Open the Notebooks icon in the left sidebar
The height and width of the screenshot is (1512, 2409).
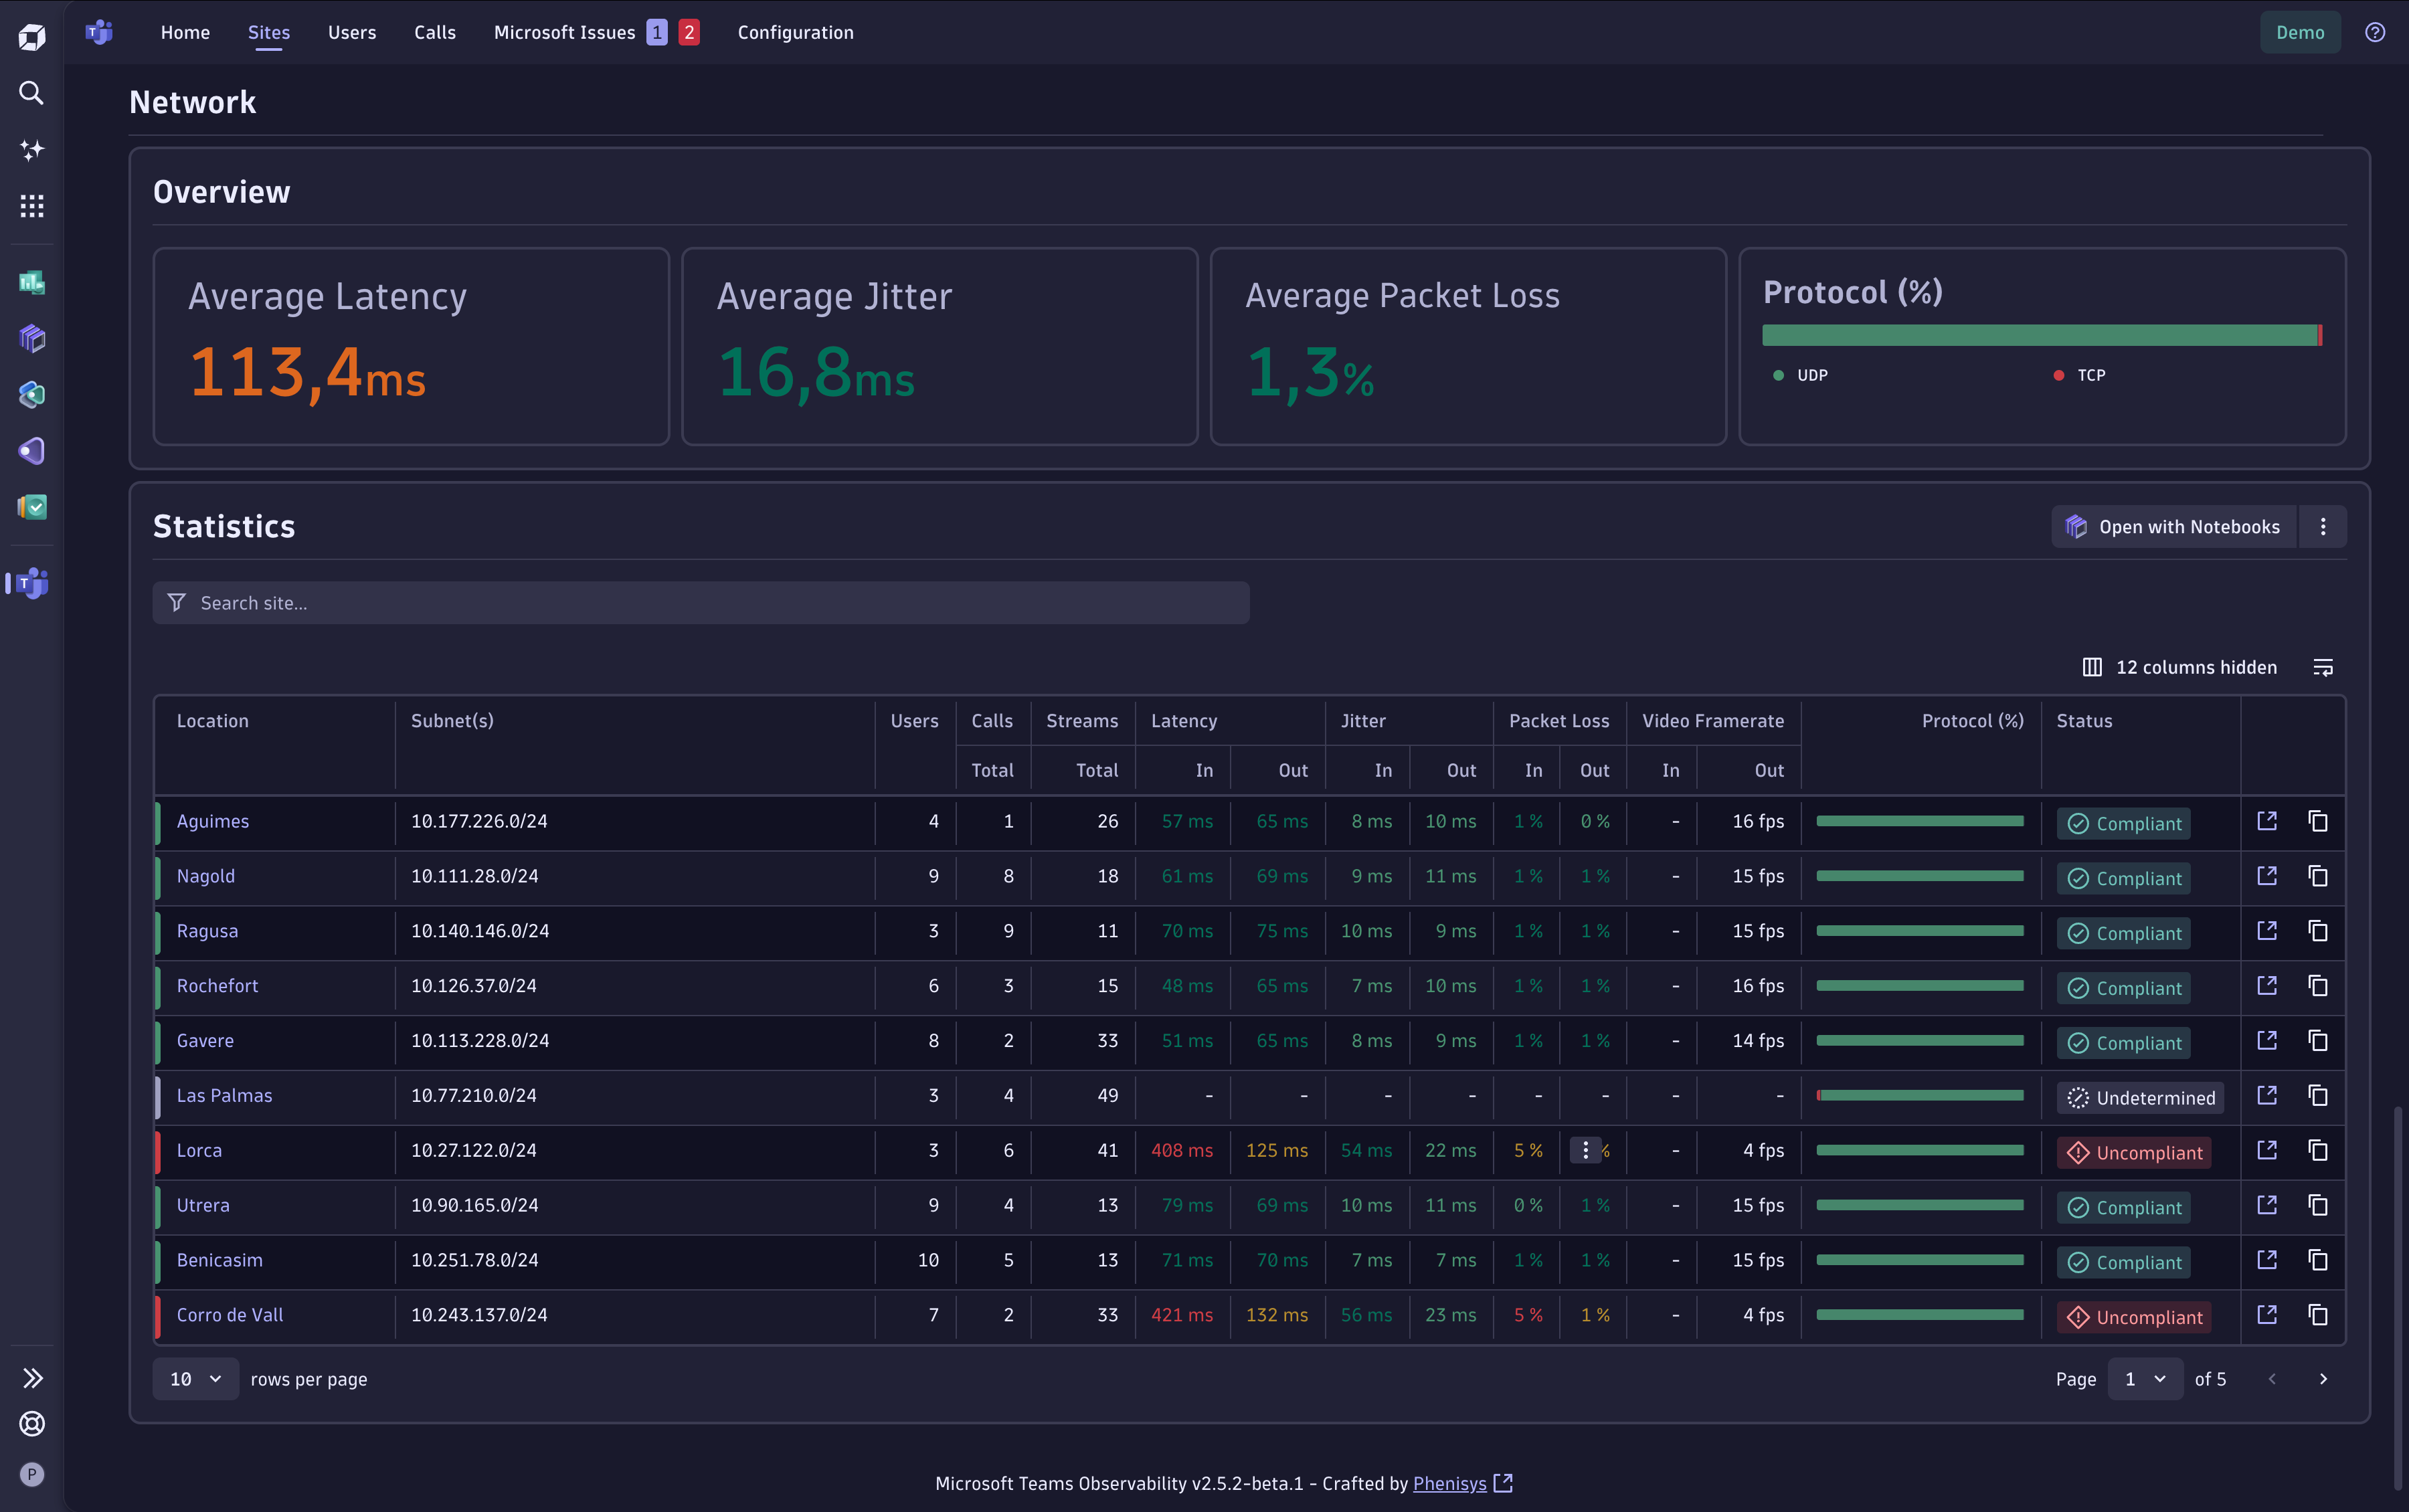tap(31, 338)
